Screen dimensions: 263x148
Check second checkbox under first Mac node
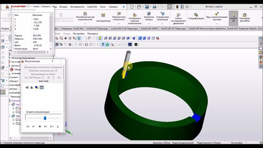pos(17,112)
